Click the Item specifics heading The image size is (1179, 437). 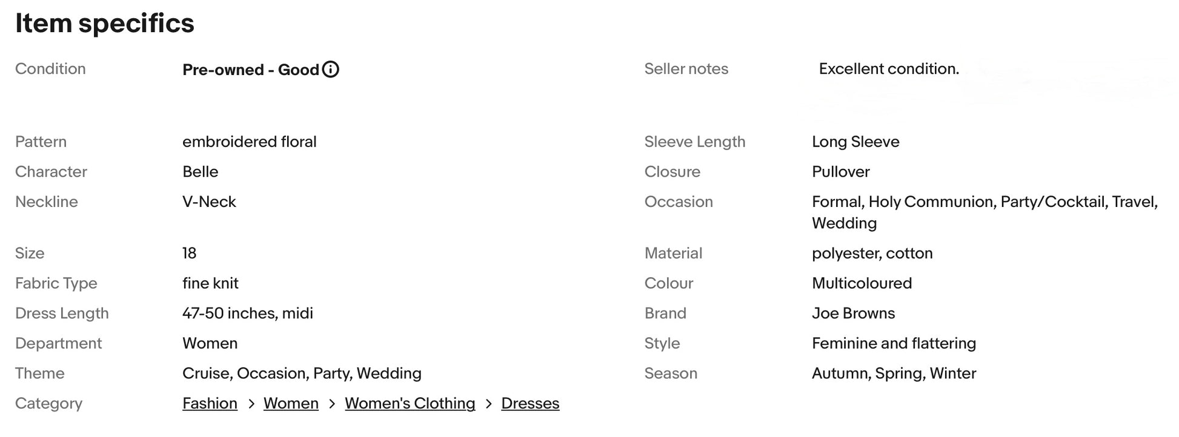pyautogui.click(x=105, y=24)
